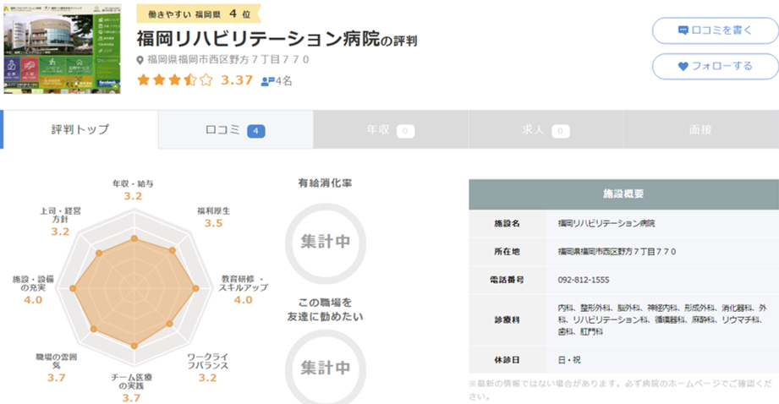Viewport: 779px width, 404px height.
Task: Click the 口コミ count badge 4
Action: click(x=255, y=131)
